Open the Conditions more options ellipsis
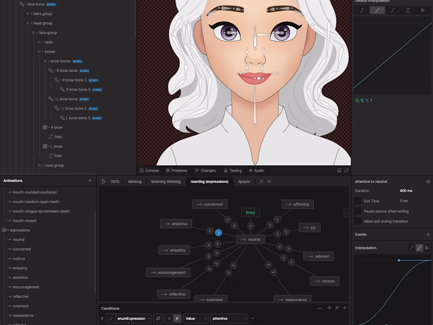This screenshot has width=433, height=325. pyautogui.click(x=320, y=308)
